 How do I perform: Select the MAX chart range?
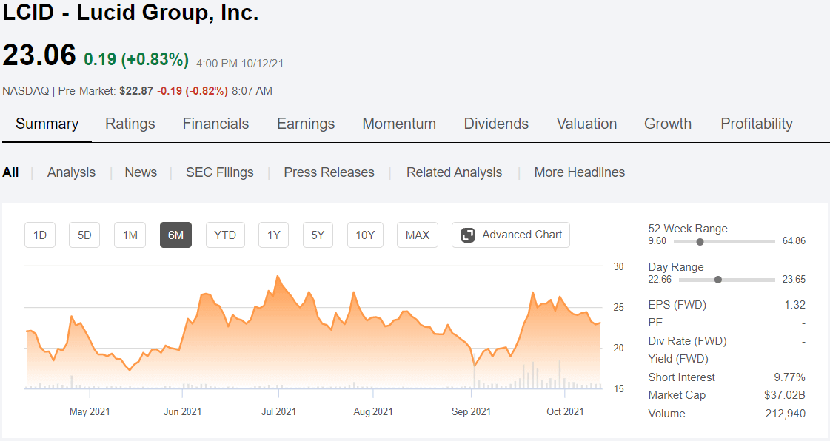tap(417, 235)
